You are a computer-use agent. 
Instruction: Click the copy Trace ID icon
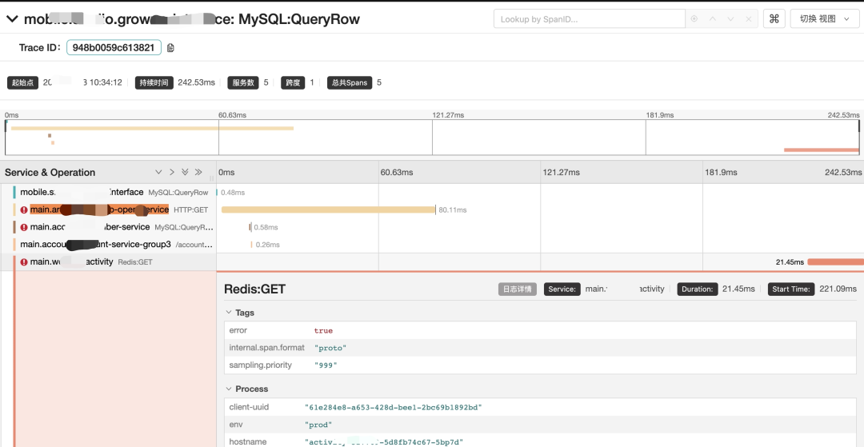pos(170,48)
